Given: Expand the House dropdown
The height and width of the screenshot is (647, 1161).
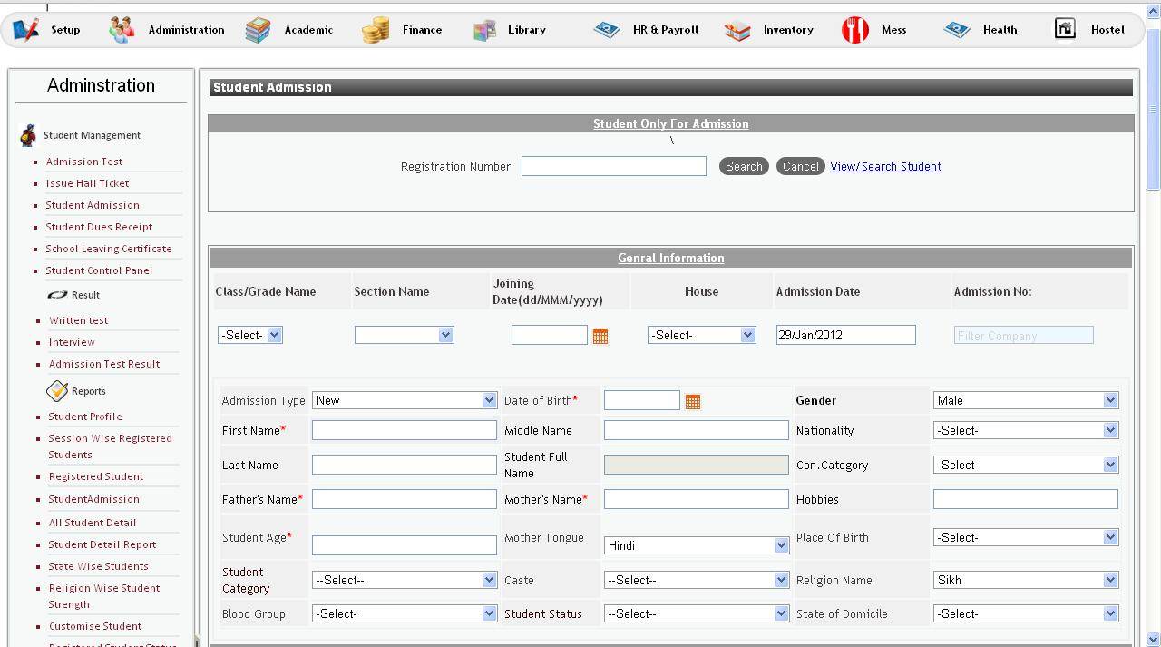Looking at the screenshot, I should [701, 335].
